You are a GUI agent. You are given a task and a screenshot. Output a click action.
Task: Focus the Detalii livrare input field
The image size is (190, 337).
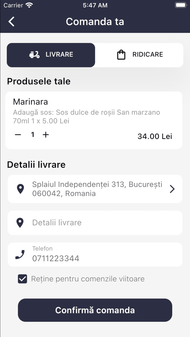click(x=103, y=223)
